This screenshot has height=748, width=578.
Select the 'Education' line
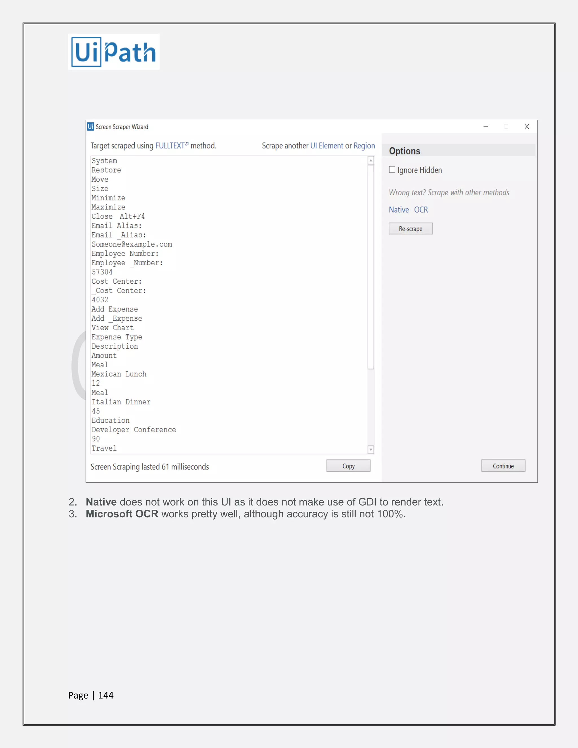coord(111,420)
